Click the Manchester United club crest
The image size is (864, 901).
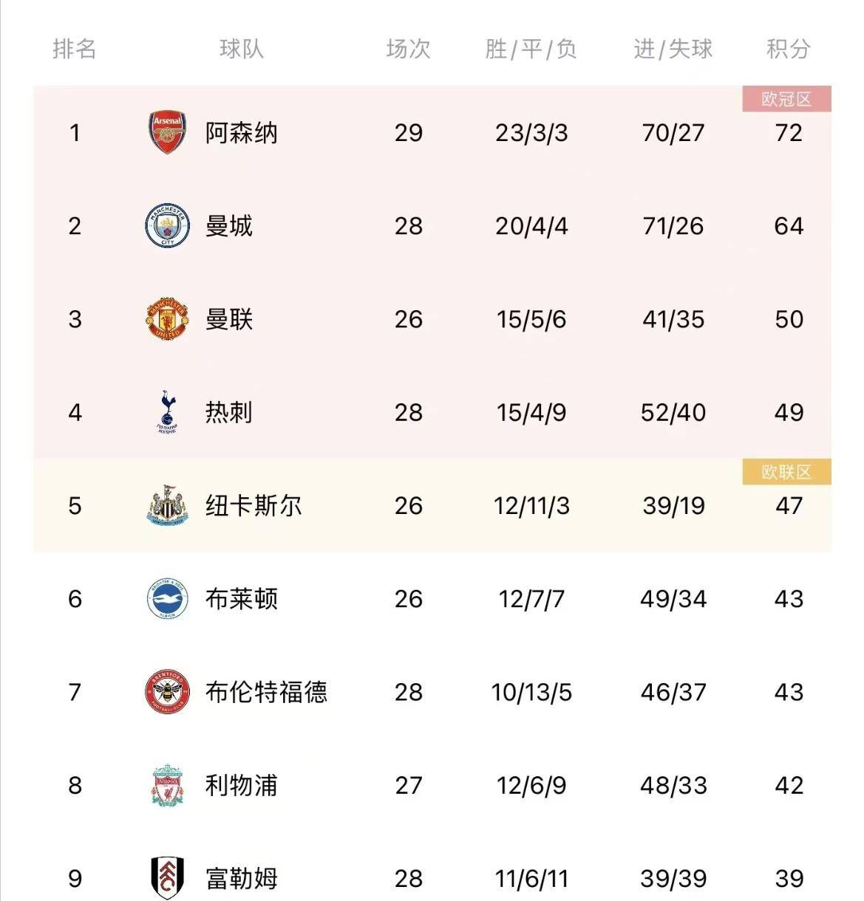[168, 319]
